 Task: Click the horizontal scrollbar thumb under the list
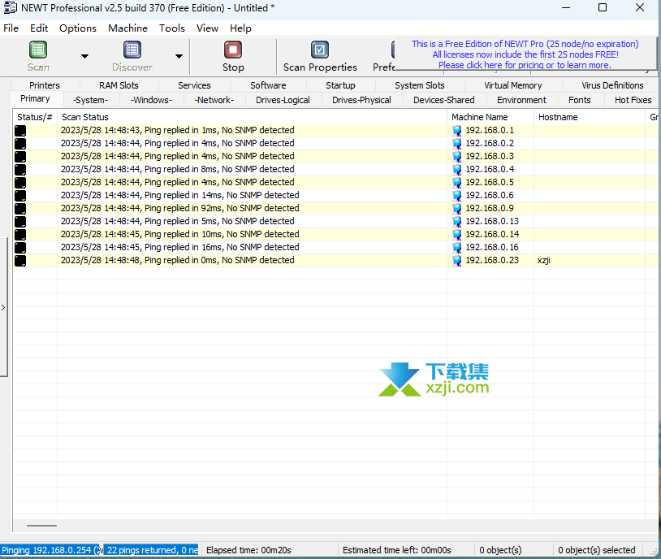41,526
